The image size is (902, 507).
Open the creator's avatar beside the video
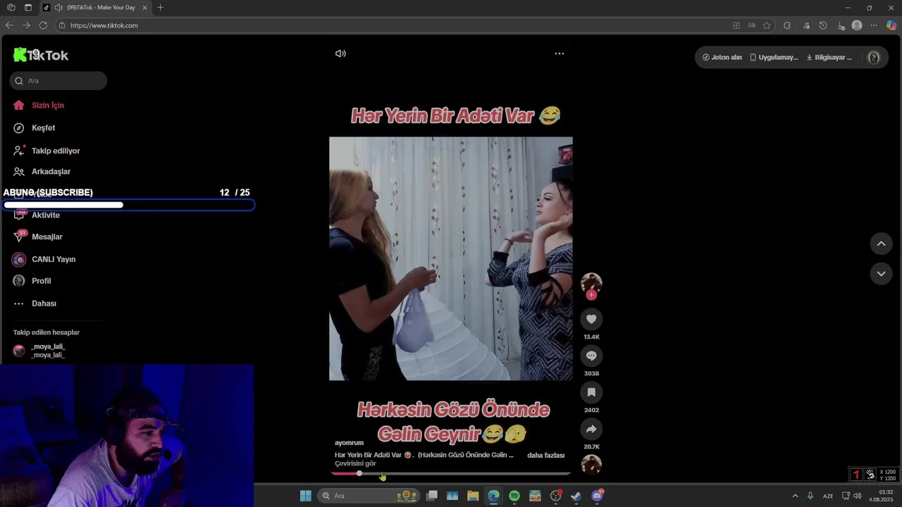pyautogui.click(x=591, y=283)
